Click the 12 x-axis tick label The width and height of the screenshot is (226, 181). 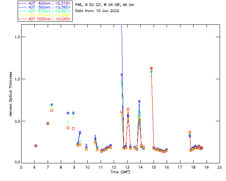(114, 167)
